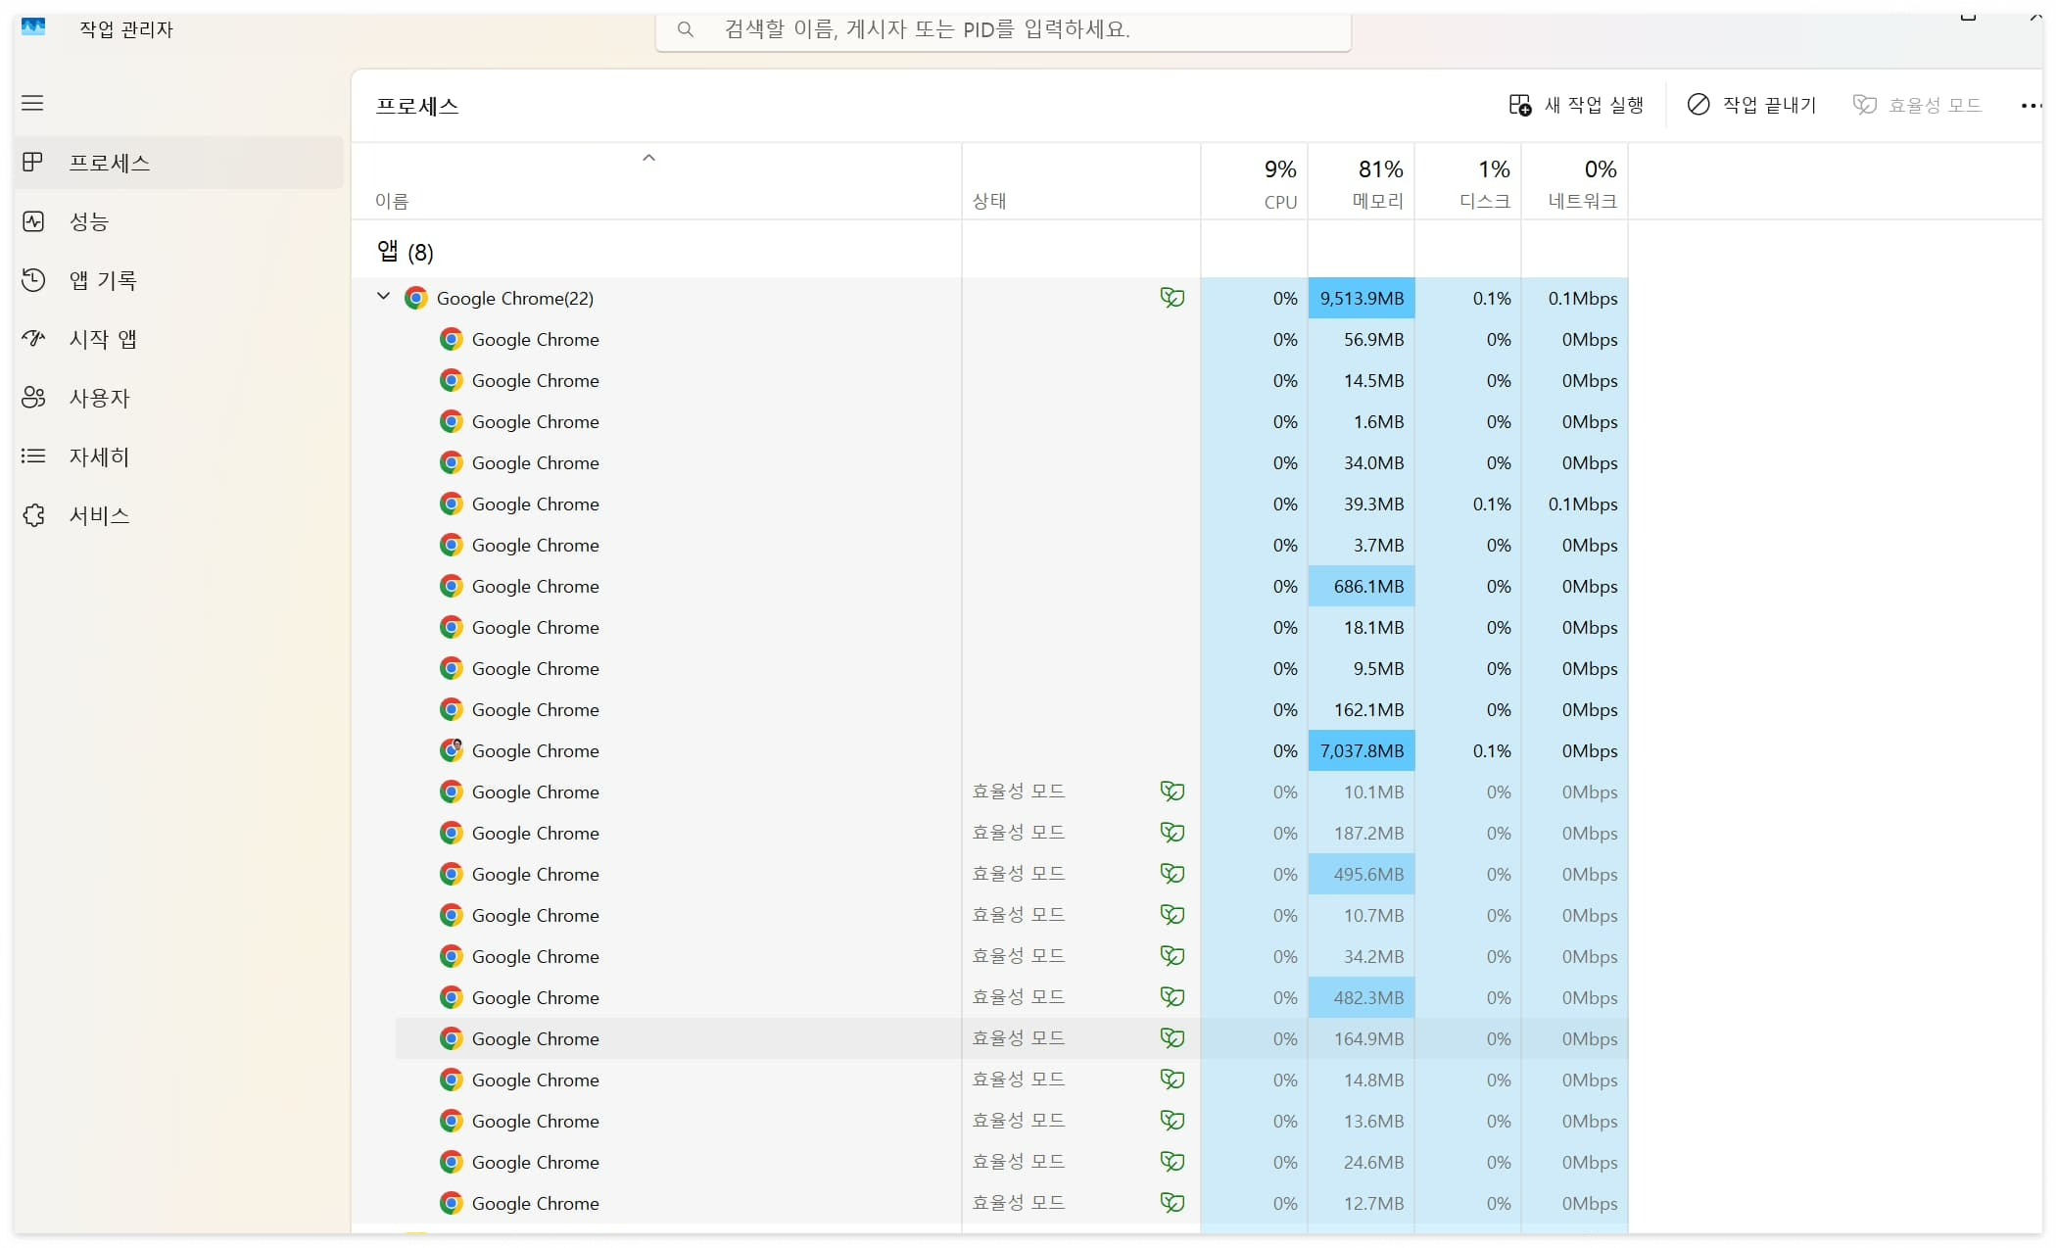Select the 성능 (Performance) sidebar icon
Screen dimensions: 2057x1248
[x=33, y=221]
